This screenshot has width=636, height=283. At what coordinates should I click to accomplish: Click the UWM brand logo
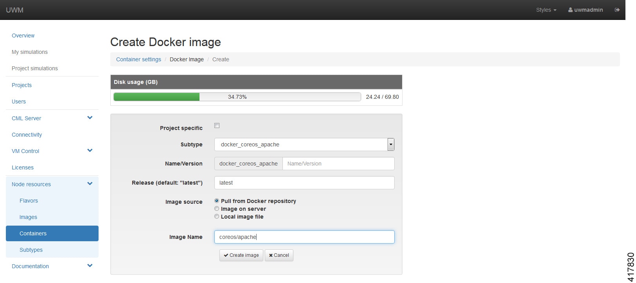(14, 10)
